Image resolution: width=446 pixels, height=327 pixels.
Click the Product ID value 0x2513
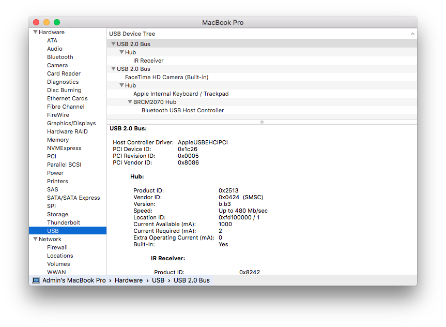point(228,190)
